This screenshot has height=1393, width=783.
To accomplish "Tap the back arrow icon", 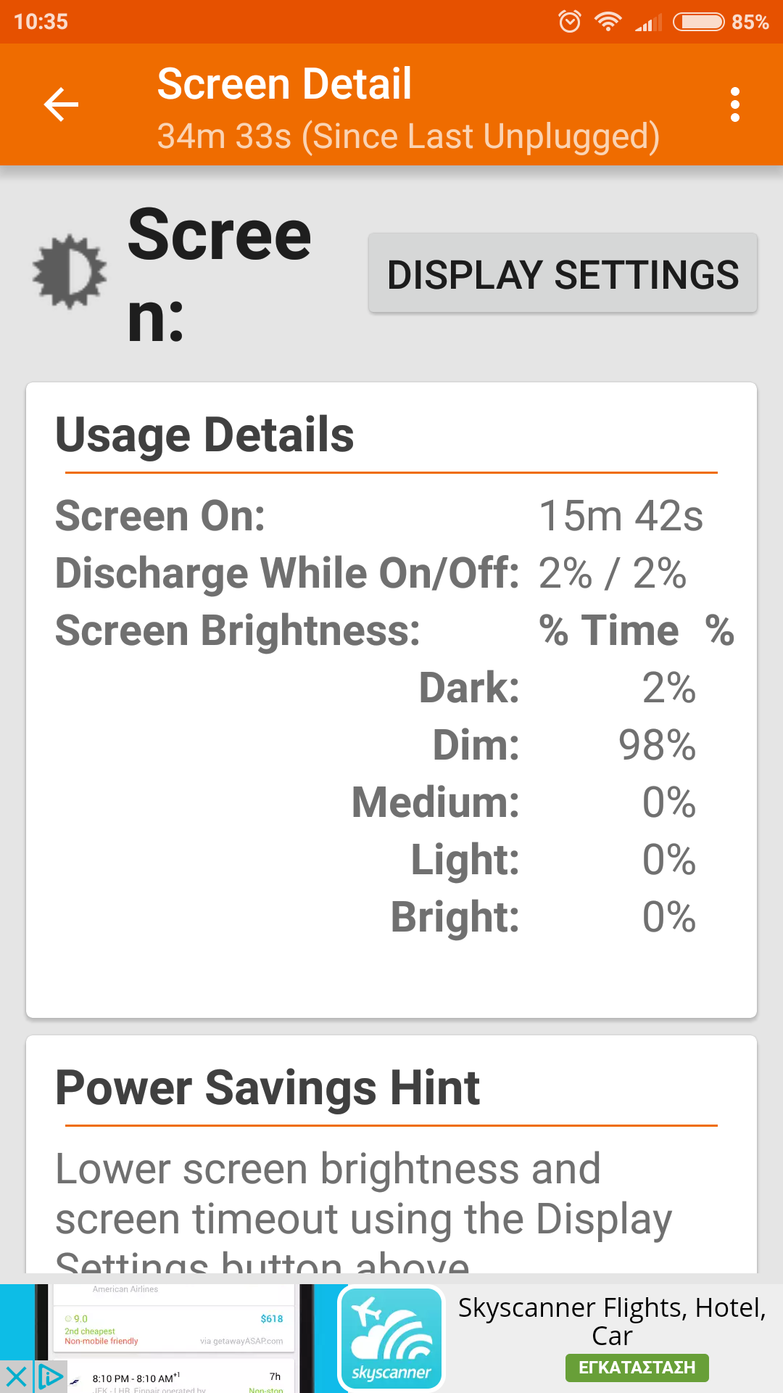I will [61, 105].
